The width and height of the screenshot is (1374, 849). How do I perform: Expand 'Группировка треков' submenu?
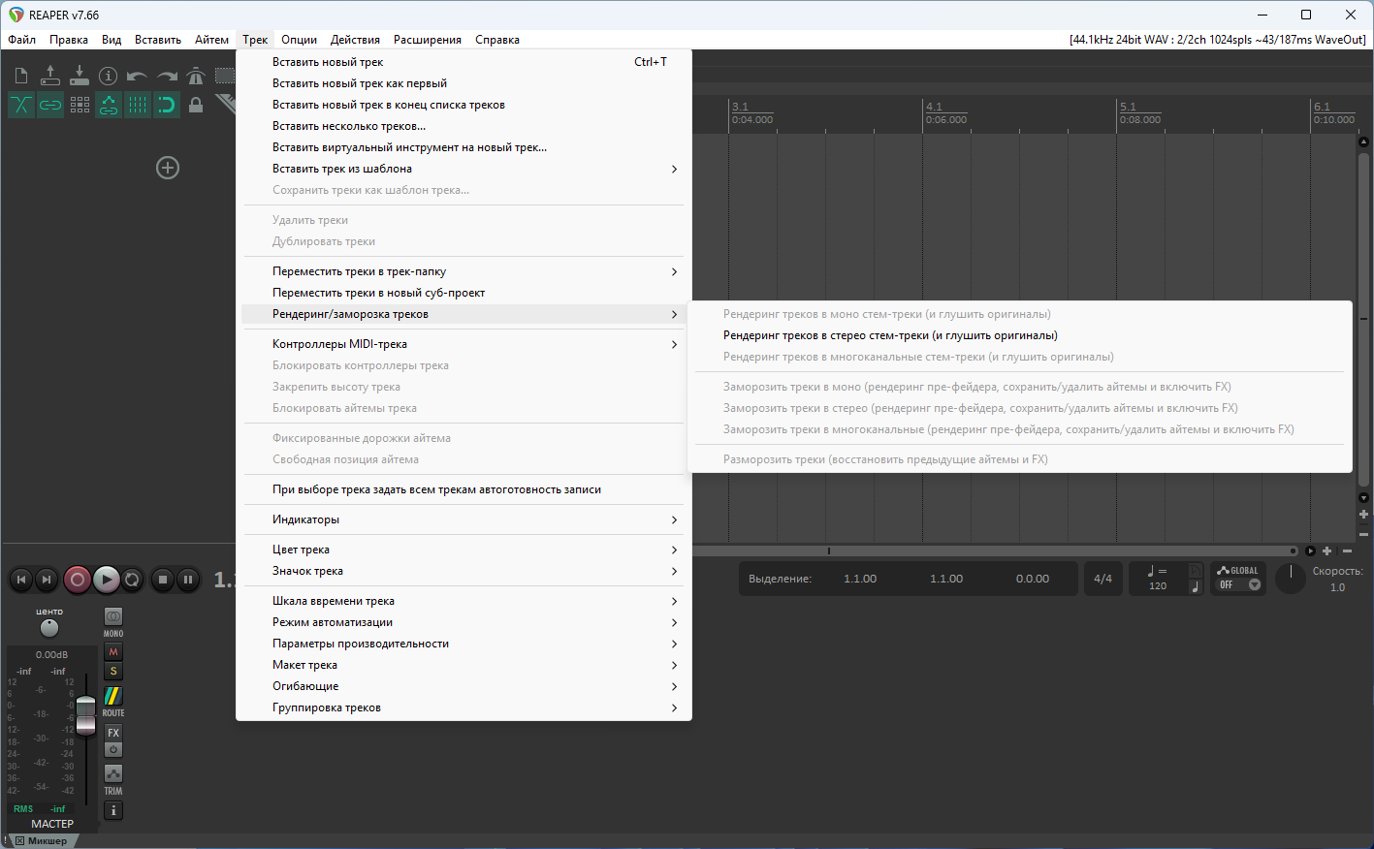coord(463,707)
